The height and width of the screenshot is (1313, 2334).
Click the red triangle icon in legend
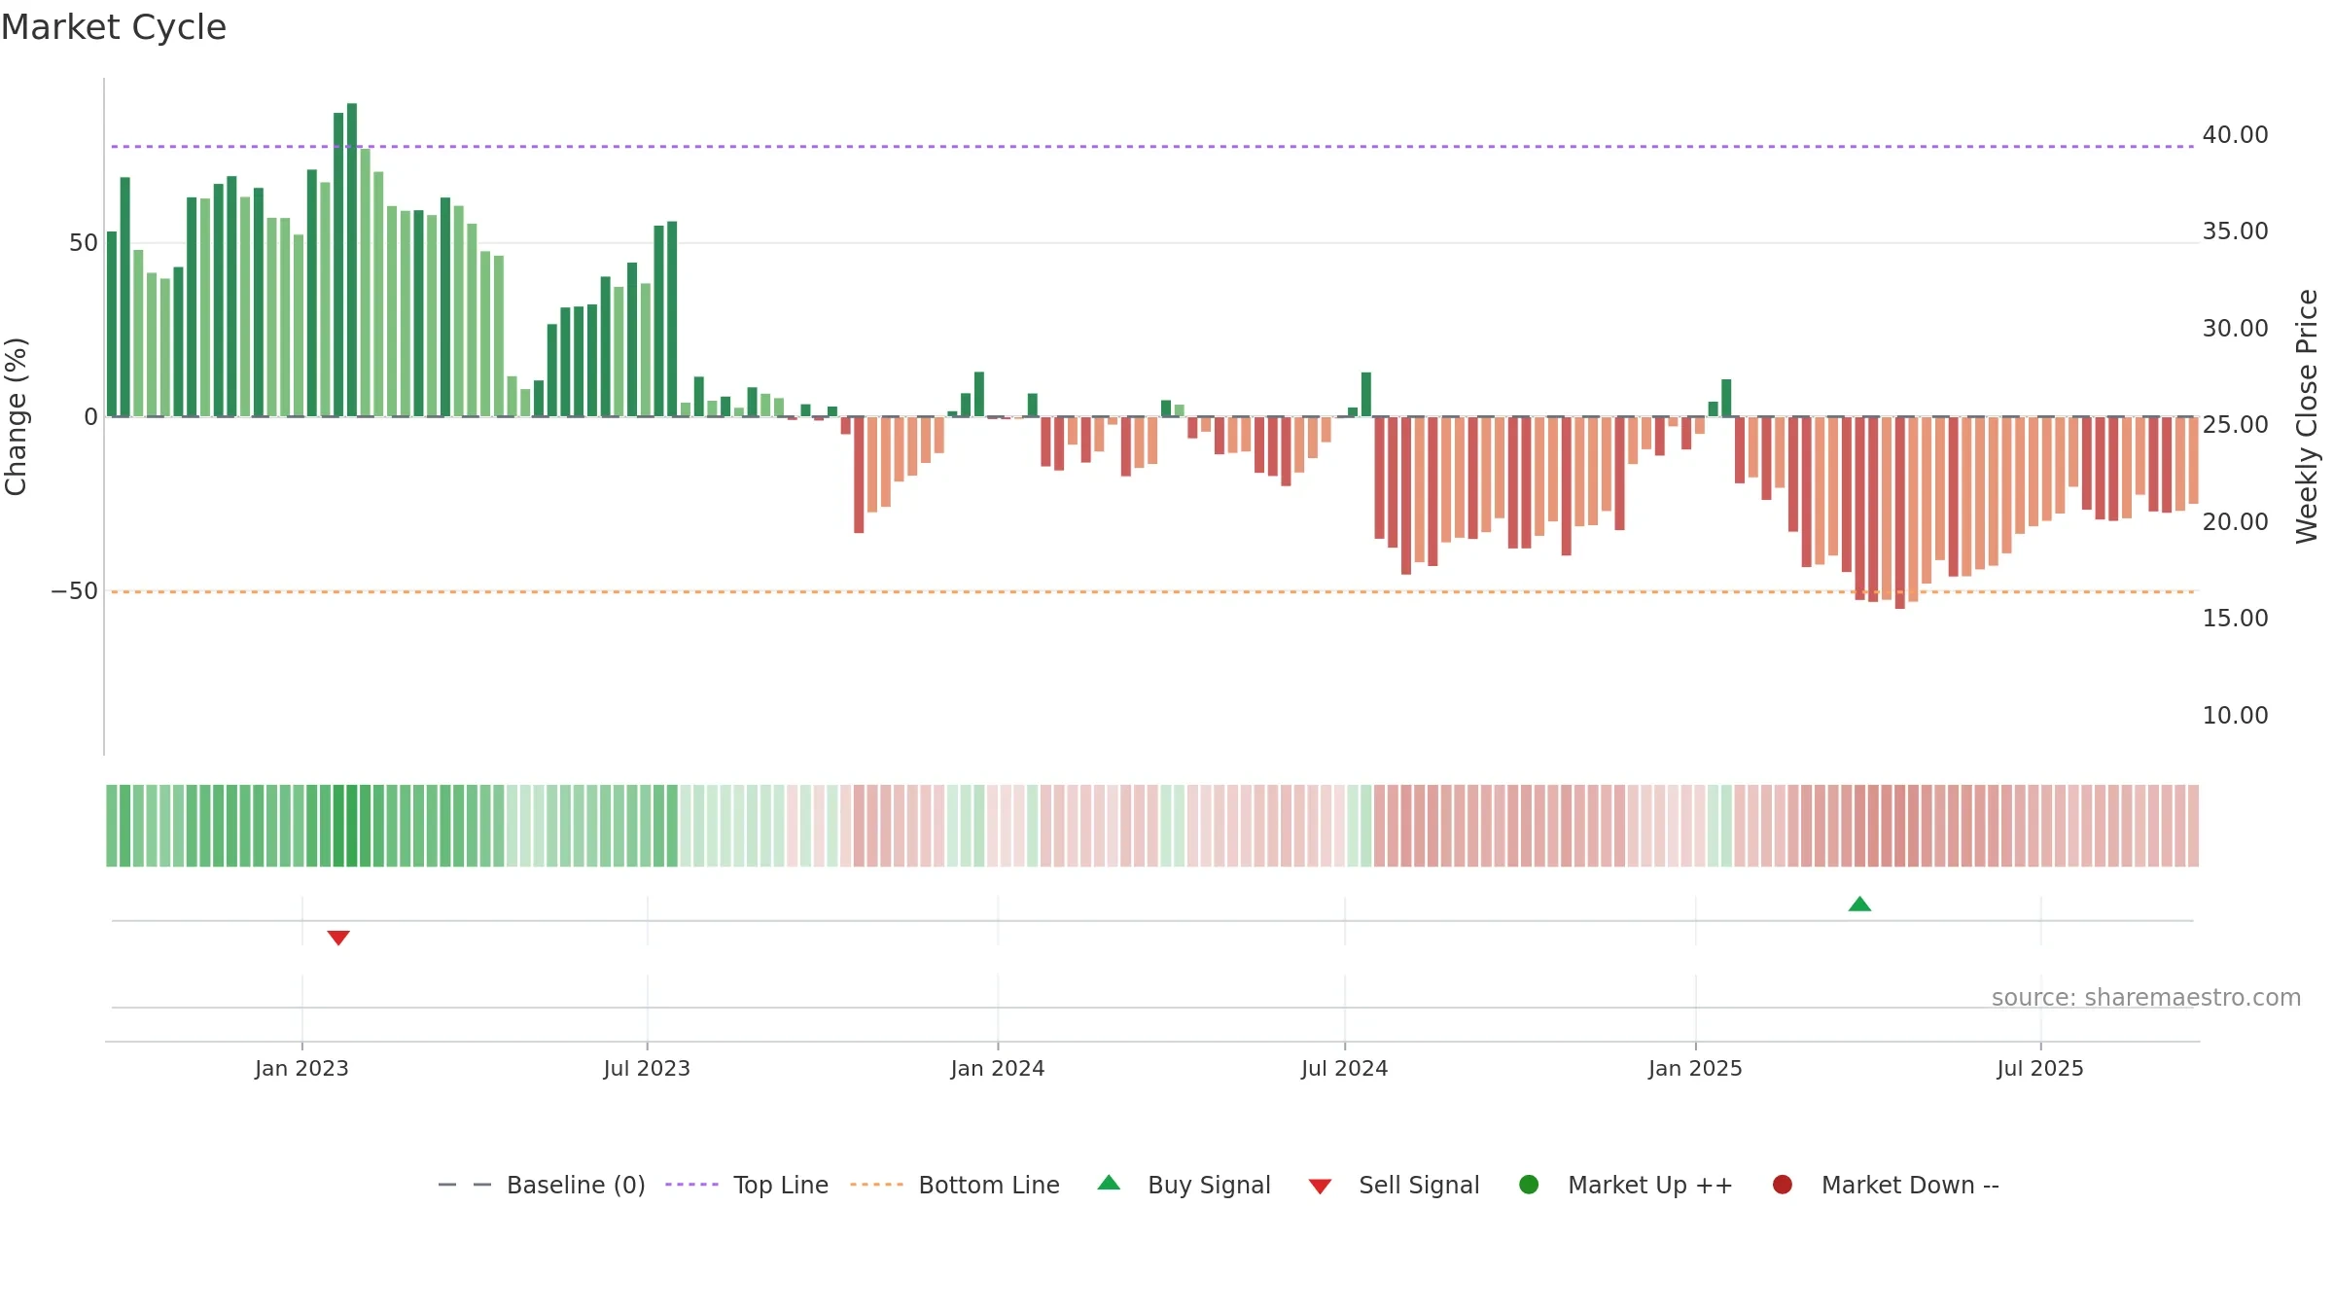1320,1187
